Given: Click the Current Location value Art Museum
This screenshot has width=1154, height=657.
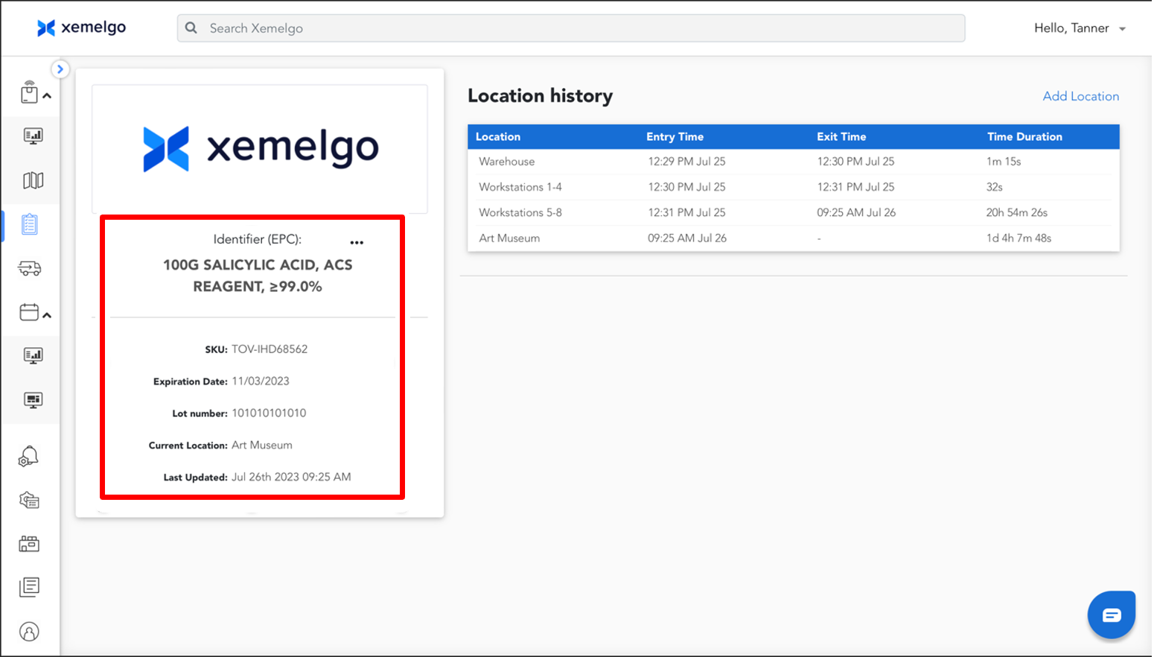Looking at the screenshot, I should (262, 445).
